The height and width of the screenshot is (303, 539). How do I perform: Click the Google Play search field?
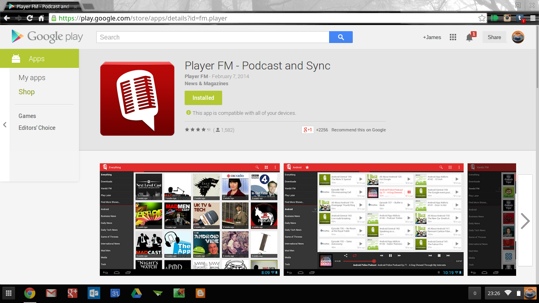click(213, 37)
